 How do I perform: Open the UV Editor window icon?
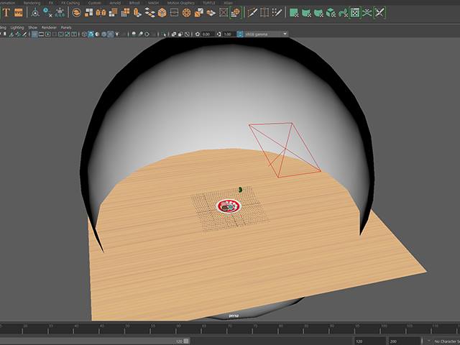(355, 13)
